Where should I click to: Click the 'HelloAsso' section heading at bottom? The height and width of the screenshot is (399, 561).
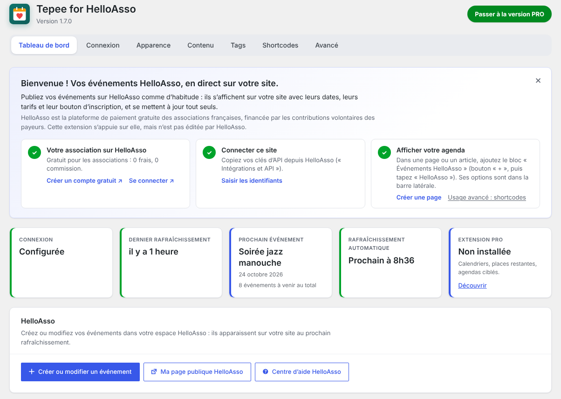(38, 321)
